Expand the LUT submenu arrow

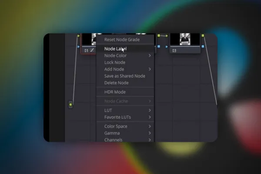tap(150, 110)
